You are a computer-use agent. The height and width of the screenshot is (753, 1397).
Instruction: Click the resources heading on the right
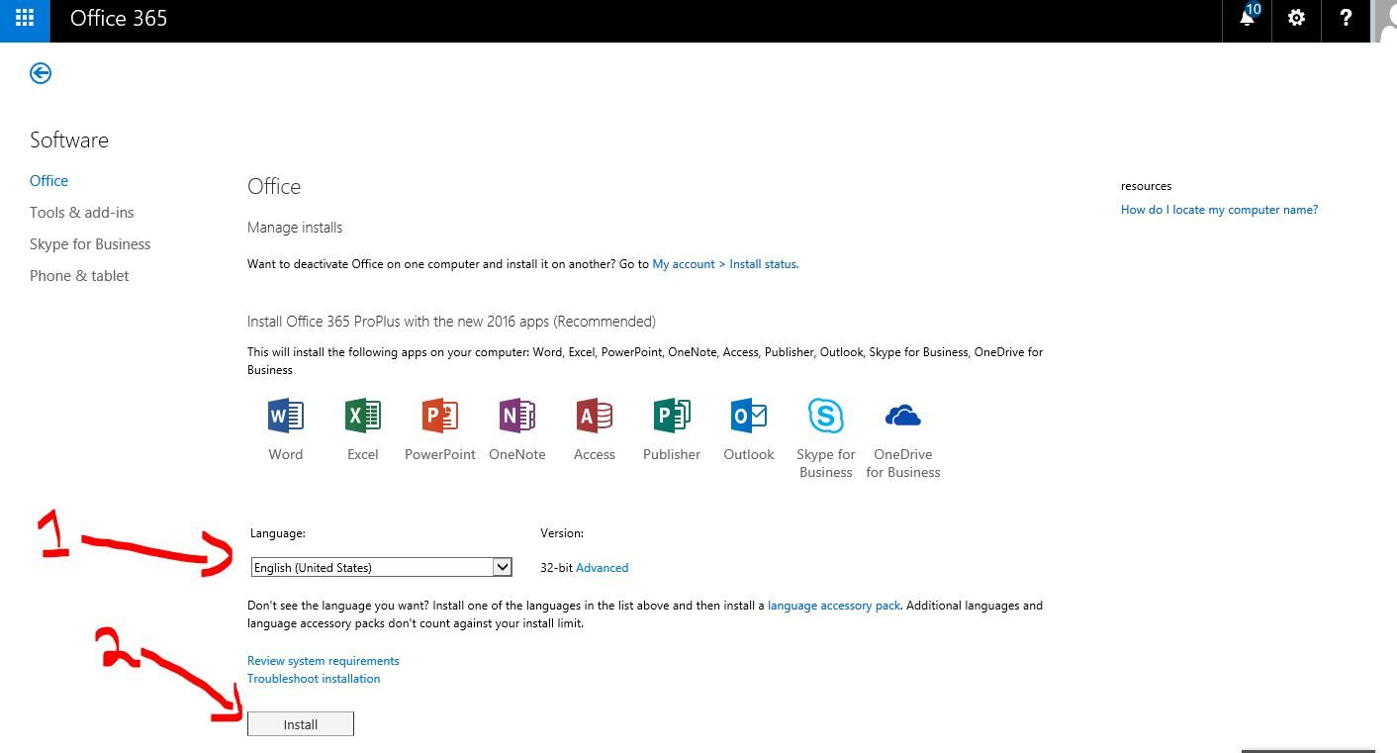(1147, 186)
